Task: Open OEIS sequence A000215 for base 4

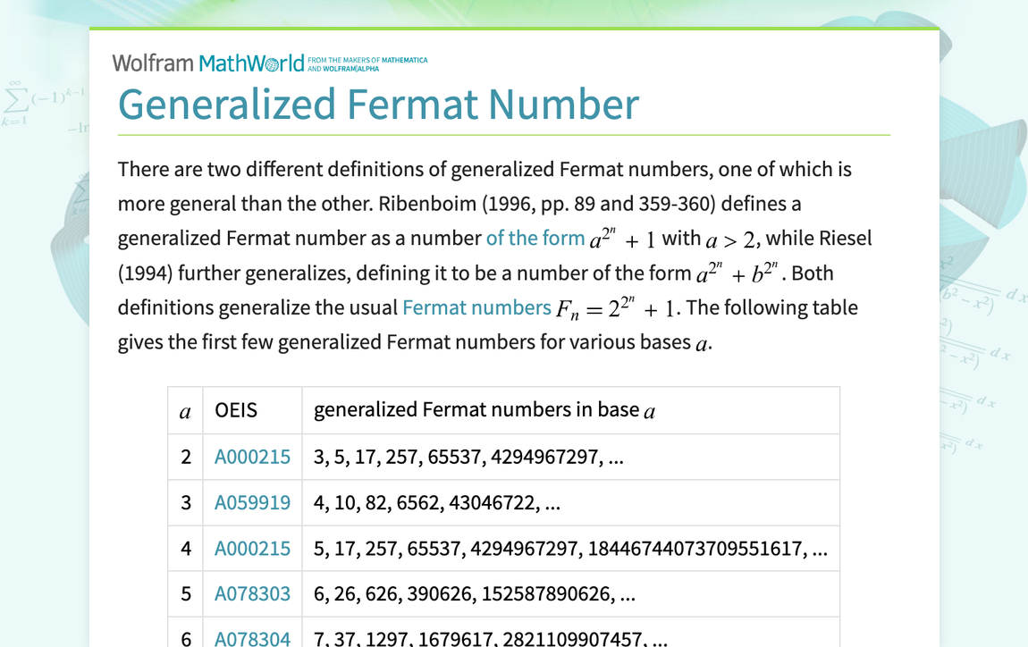Action: pyautogui.click(x=252, y=548)
